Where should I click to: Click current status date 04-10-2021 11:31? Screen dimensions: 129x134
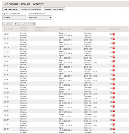click(90, 94)
